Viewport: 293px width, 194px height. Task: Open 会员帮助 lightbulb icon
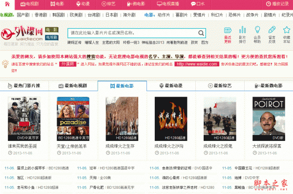(257, 35)
